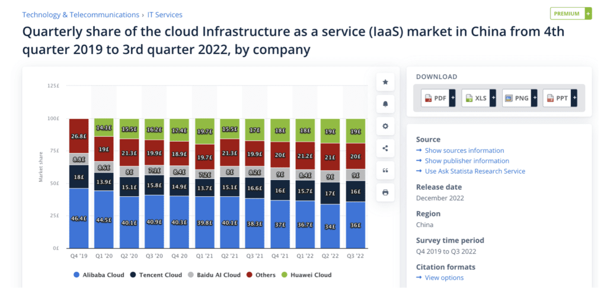This screenshot has width=607, height=304.
Task: Toggle Others legend series
Action: point(261,275)
